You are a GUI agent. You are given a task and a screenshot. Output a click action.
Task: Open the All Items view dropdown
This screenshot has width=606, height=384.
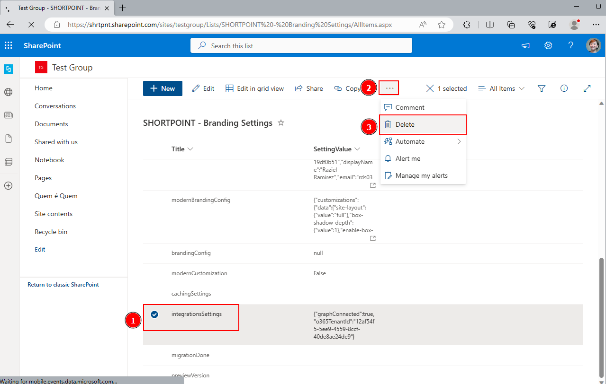pyautogui.click(x=501, y=88)
